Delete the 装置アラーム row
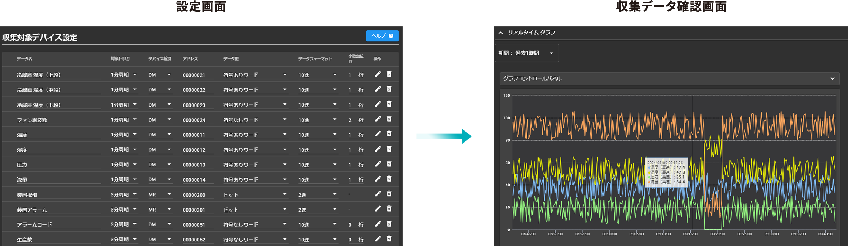Screen dimensions: 848x246 click(389, 209)
